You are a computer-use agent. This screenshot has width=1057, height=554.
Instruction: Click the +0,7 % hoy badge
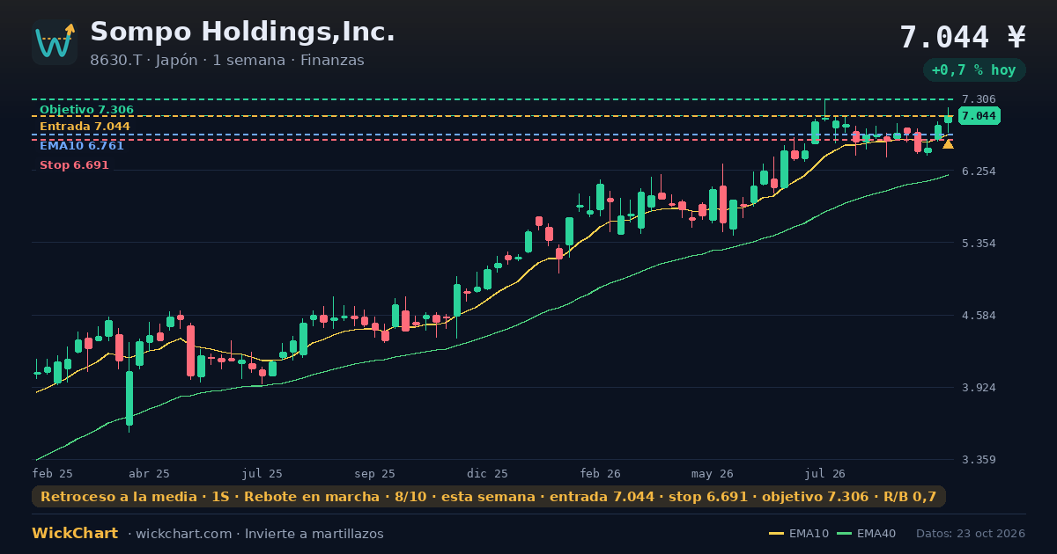[974, 70]
